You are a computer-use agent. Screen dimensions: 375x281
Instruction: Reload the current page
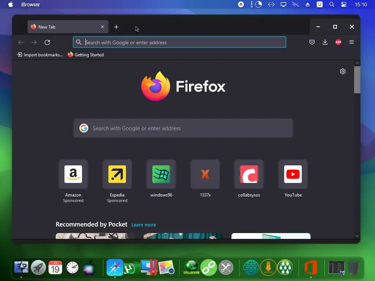[x=47, y=42]
